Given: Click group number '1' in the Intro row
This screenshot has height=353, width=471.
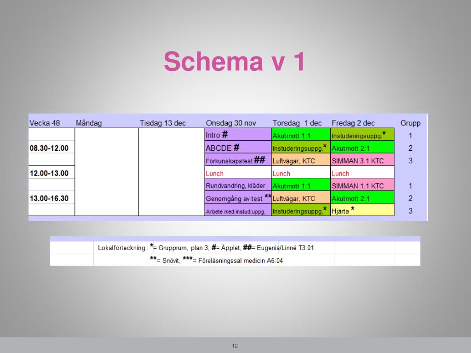Looking at the screenshot, I should (x=410, y=136).
